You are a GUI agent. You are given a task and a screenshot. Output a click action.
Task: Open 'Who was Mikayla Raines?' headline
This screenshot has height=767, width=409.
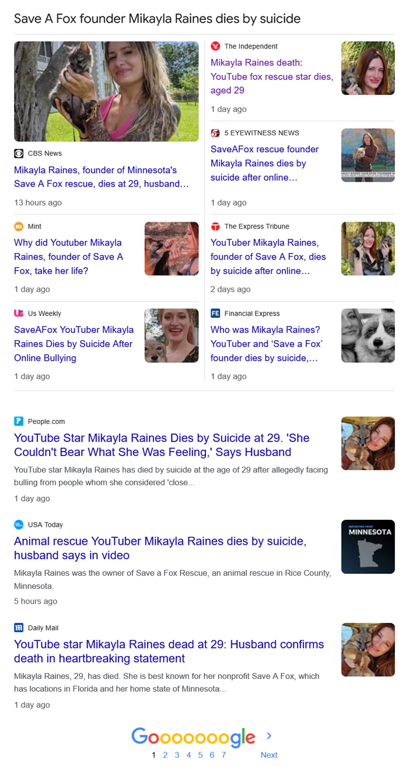click(x=267, y=344)
